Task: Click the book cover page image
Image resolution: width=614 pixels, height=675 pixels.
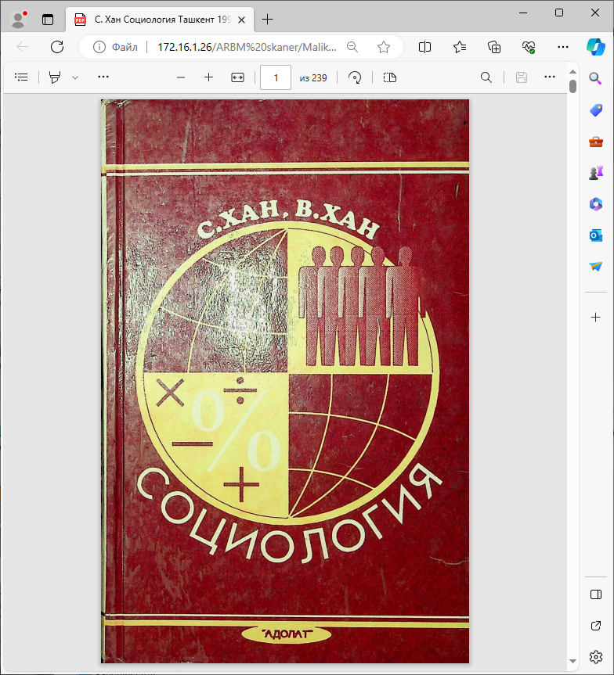Action: pyautogui.click(x=285, y=382)
